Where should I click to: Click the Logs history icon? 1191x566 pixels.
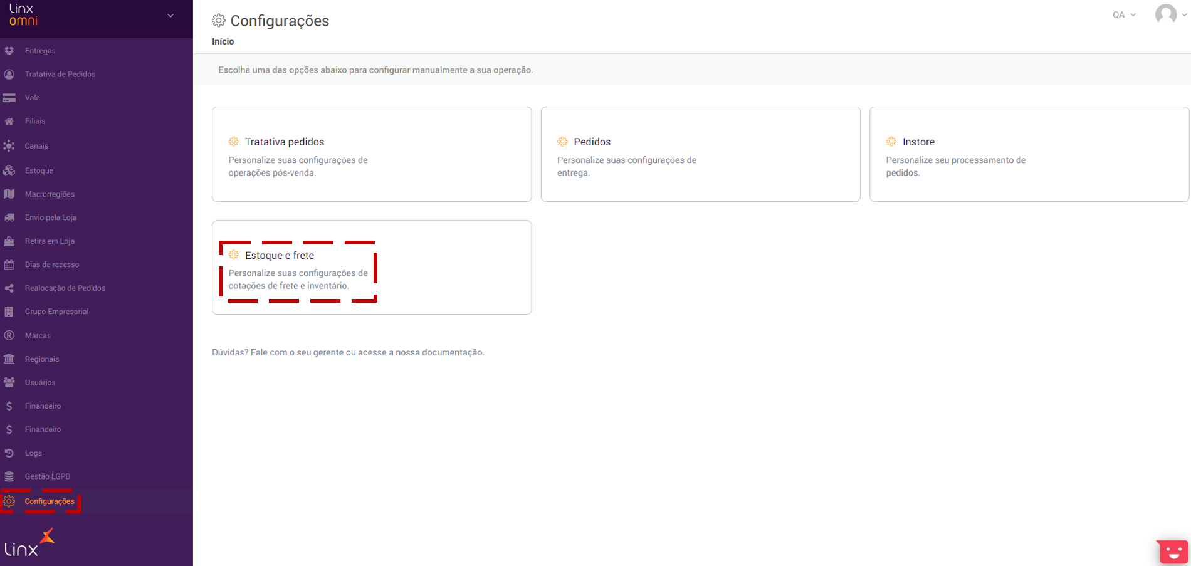coord(9,453)
